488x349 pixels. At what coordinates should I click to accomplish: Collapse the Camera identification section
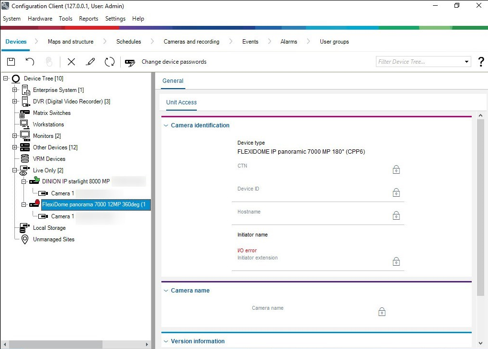(166, 125)
